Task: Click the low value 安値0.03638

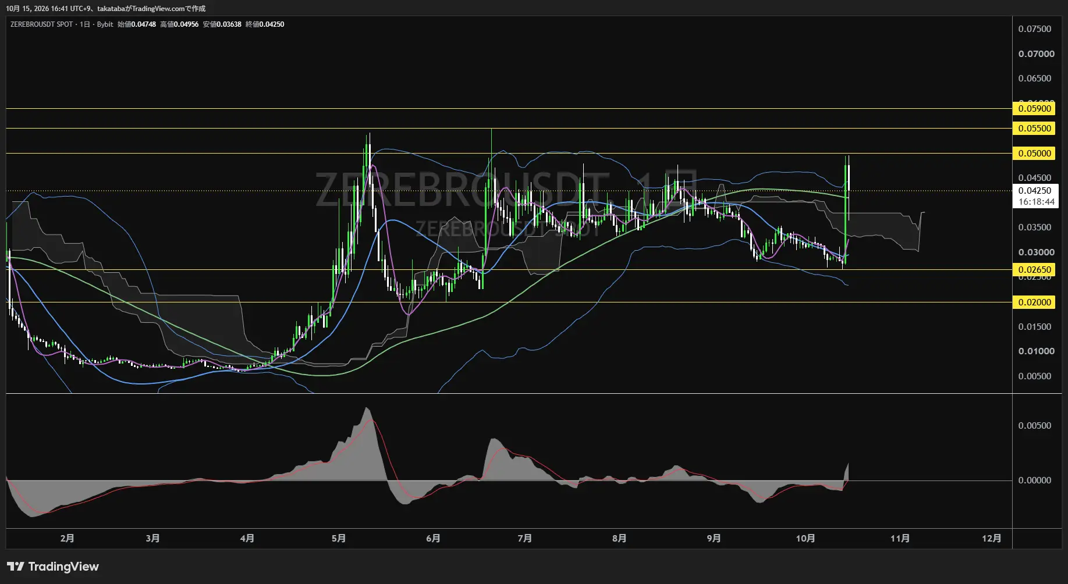Action: (222, 24)
